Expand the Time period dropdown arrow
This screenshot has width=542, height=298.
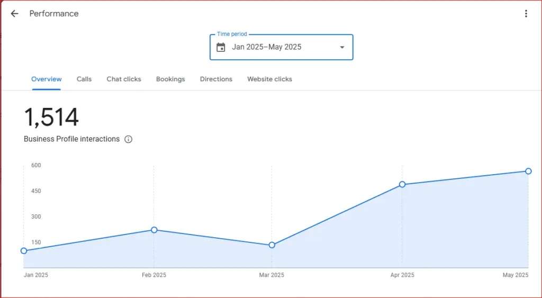point(342,47)
